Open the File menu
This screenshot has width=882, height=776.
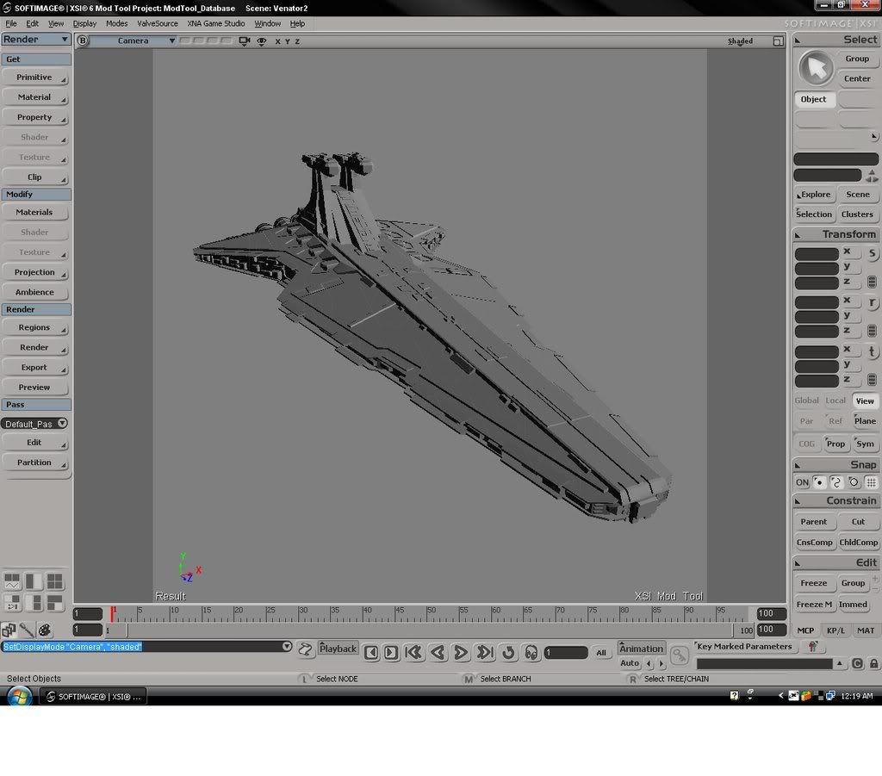(11, 23)
